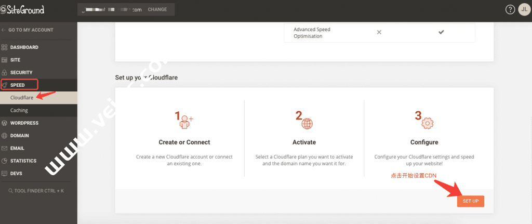Open the help question mark icon
The image size is (532, 224).
point(510,10)
